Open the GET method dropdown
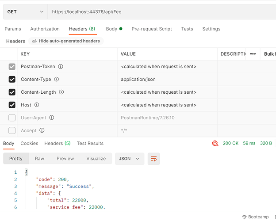Viewport: 276px width, 221px height. click(x=25, y=12)
